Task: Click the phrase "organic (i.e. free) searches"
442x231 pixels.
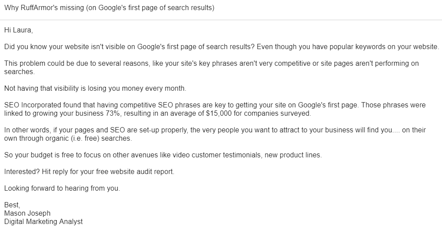Action: click(x=87, y=139)
